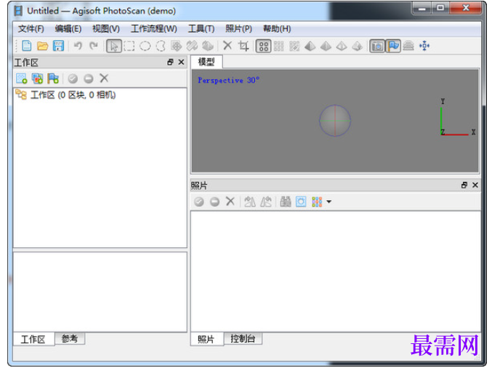
Task: Toggle Show markers flag button
Action: click(x=393, y=46)
